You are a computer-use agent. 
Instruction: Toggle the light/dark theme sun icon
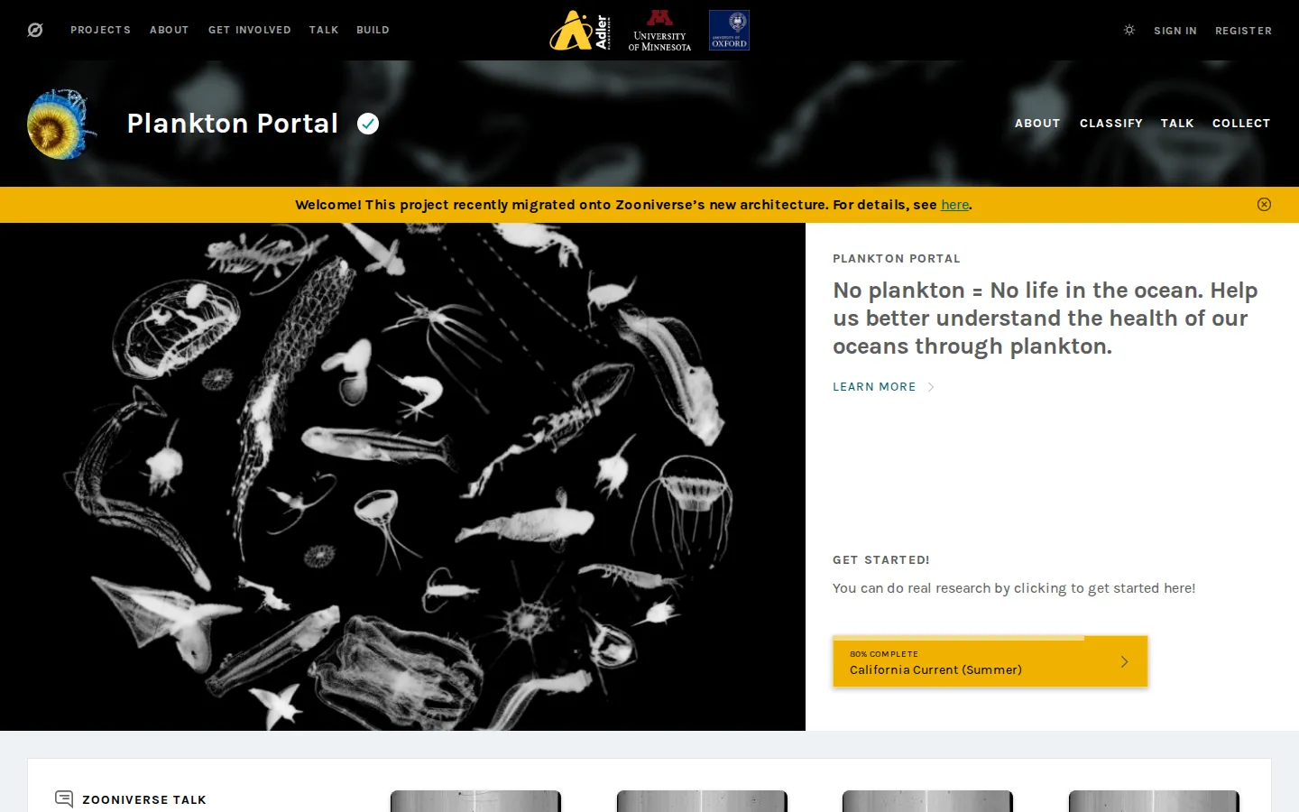(1129, 30)
